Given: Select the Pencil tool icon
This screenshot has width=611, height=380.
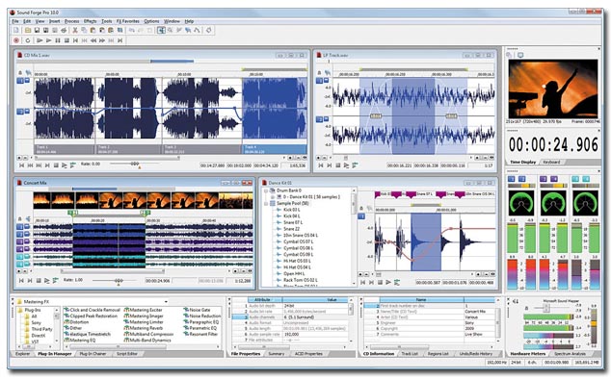Looking at the screenshot, I should point(179,30).
